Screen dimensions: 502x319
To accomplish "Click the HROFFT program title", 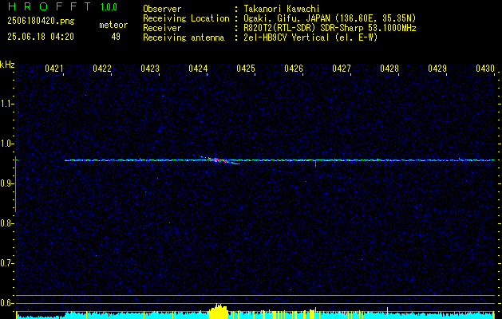I will [49, 6].
